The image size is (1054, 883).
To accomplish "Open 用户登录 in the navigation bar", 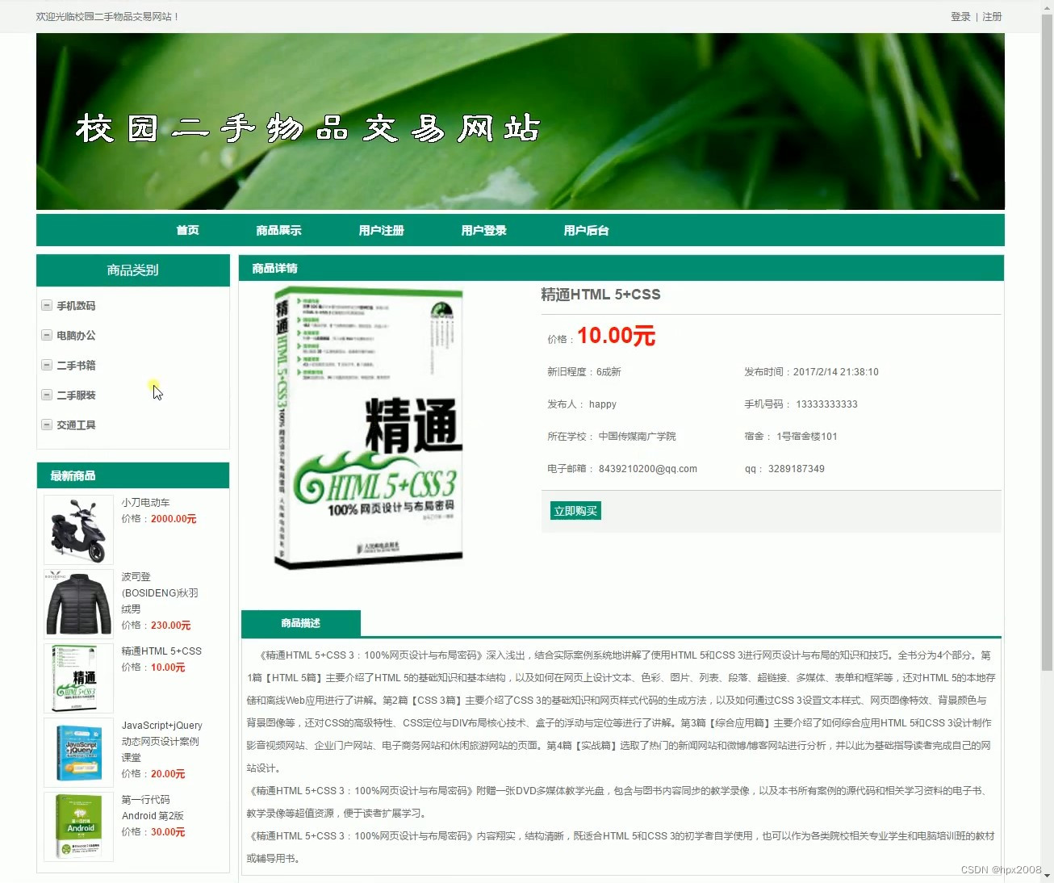I will (483, 230).
